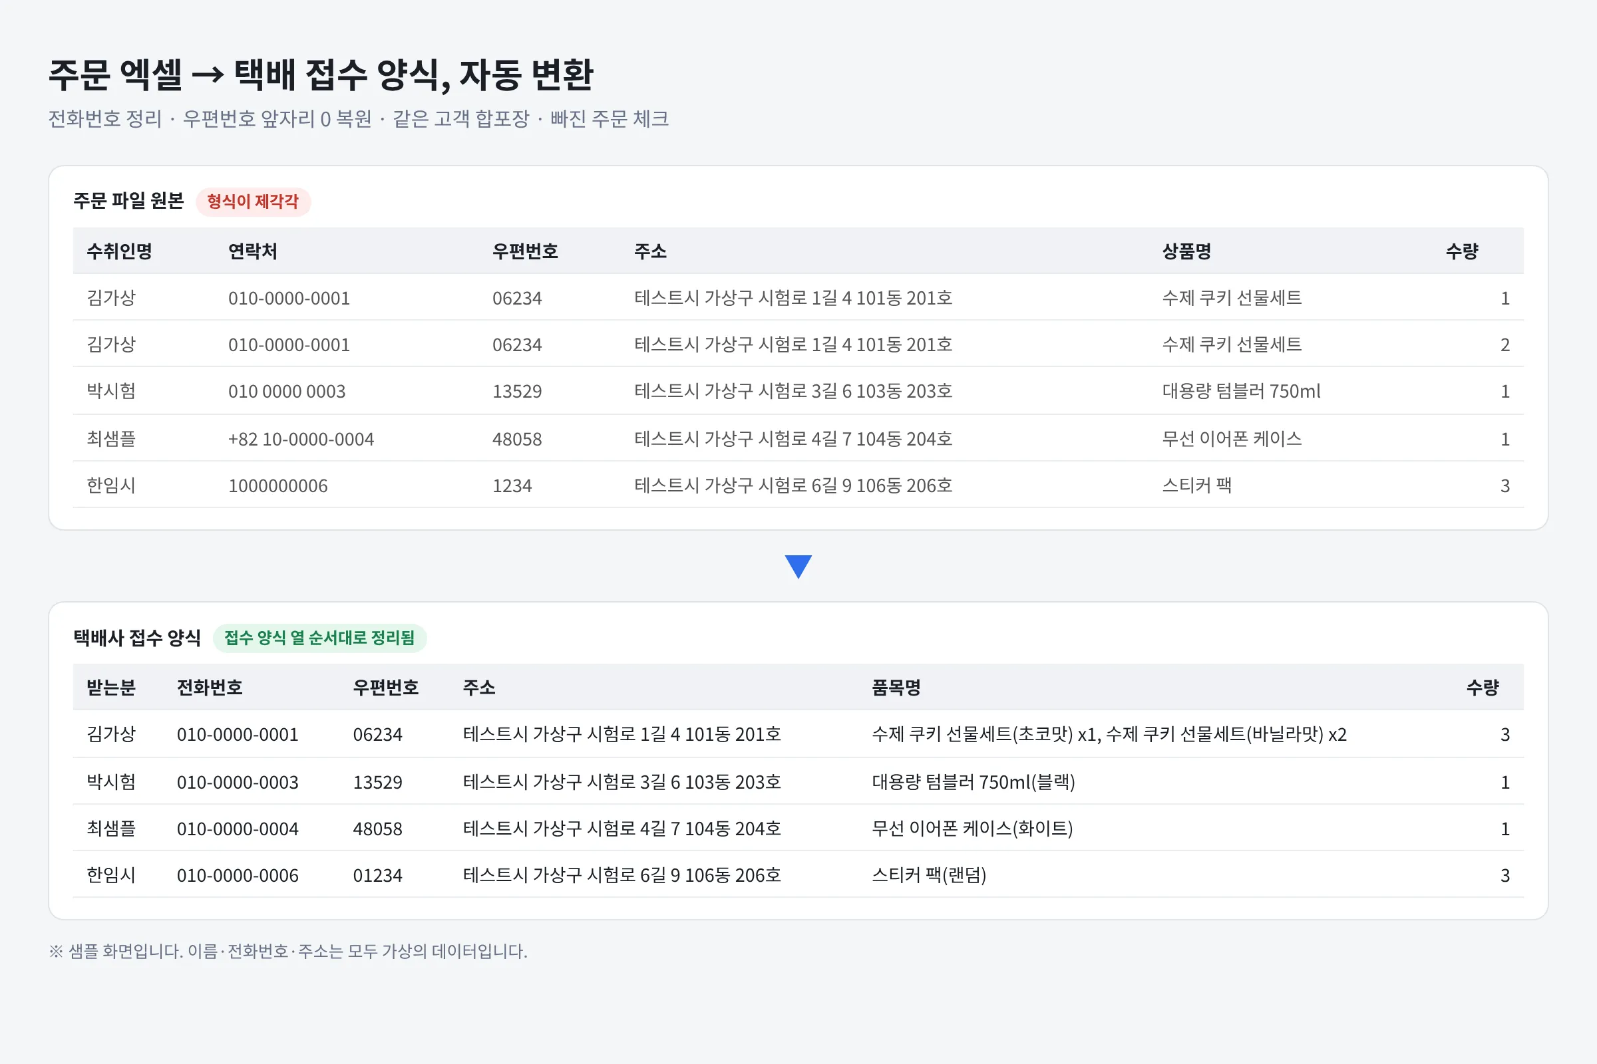Click the item cell "대용량 텀블러 750ml(블랙)"
The width and height of the screenshot is (1597, 1064).
pyautogui.click(x=973, y=782)
